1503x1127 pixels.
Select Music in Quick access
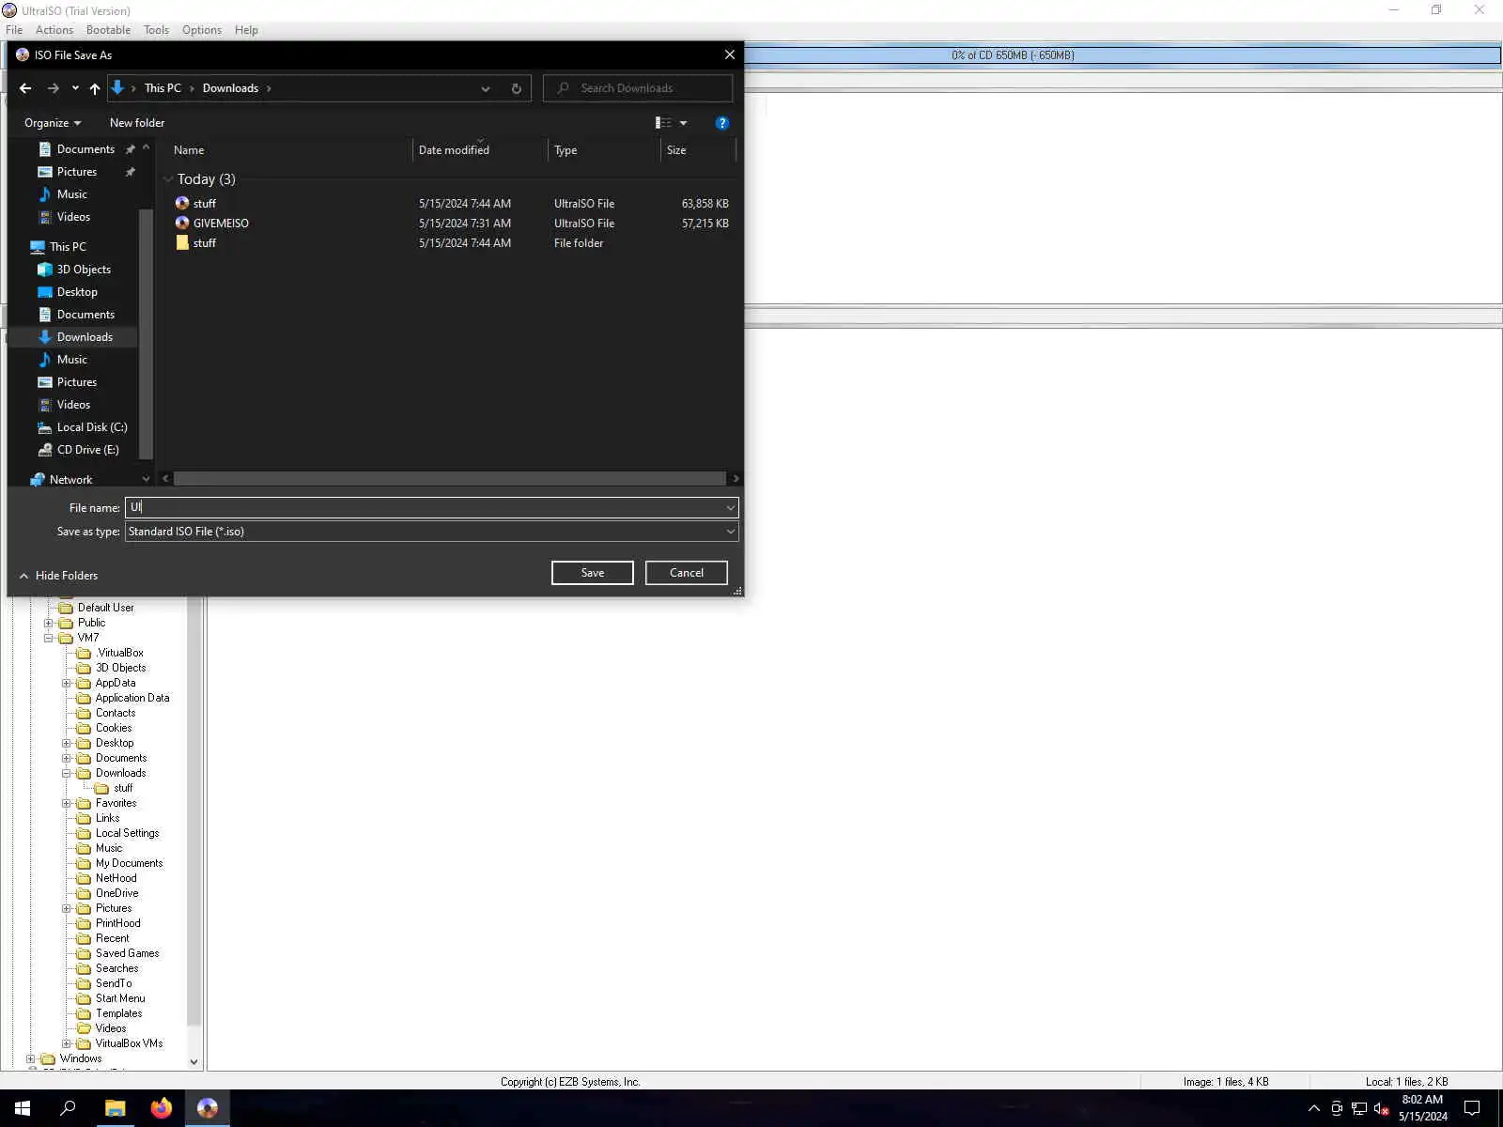pyautogui.click(x=71, y=194)
